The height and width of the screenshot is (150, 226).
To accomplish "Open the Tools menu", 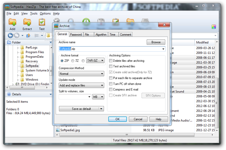I will [34, 13].
